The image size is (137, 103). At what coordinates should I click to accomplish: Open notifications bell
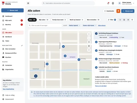[108, 3]
